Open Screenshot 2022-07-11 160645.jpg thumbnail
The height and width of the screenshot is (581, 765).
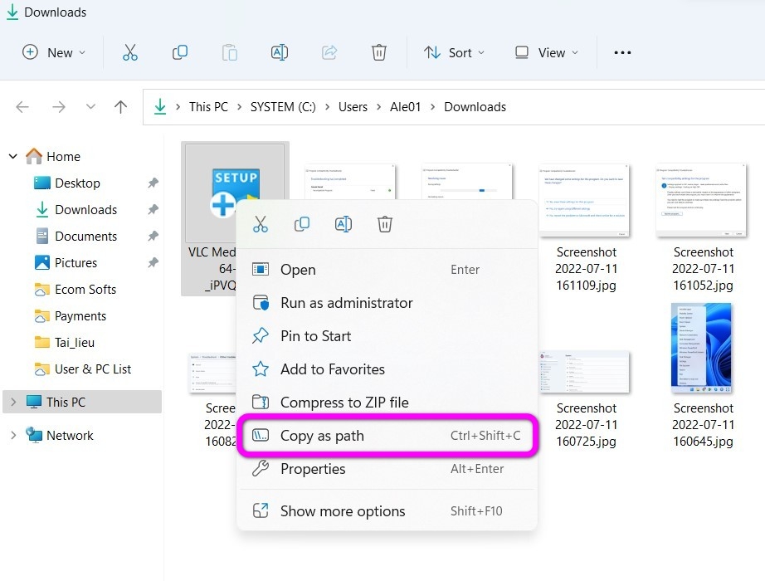click(701, 348)
